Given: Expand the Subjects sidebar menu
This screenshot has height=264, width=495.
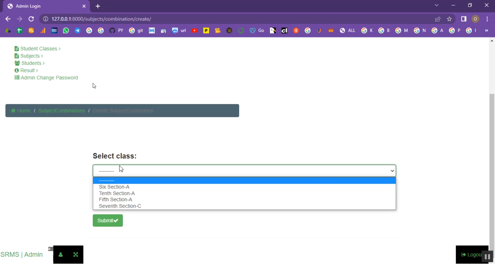Looking at the screenshot, I should tap(29, 56).
